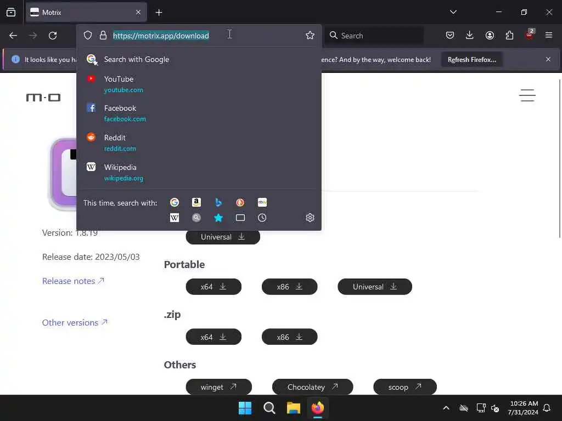The height and width of the screenshot is (421, 562).
Task: Open winget link
Action: (218, 387)
